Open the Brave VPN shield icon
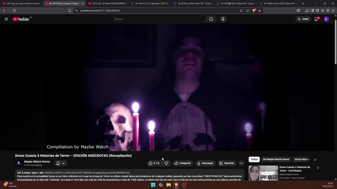Viewport: 337px width, 189px height. pos(328,10)
